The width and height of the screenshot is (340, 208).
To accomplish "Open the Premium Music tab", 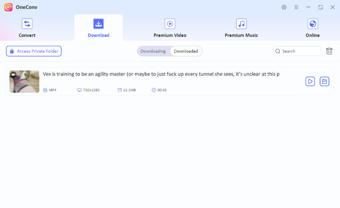I will [241, 28].
